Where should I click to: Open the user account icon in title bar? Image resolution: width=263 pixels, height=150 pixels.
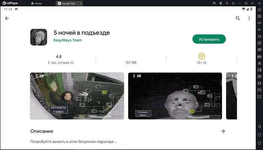(221, 3)
